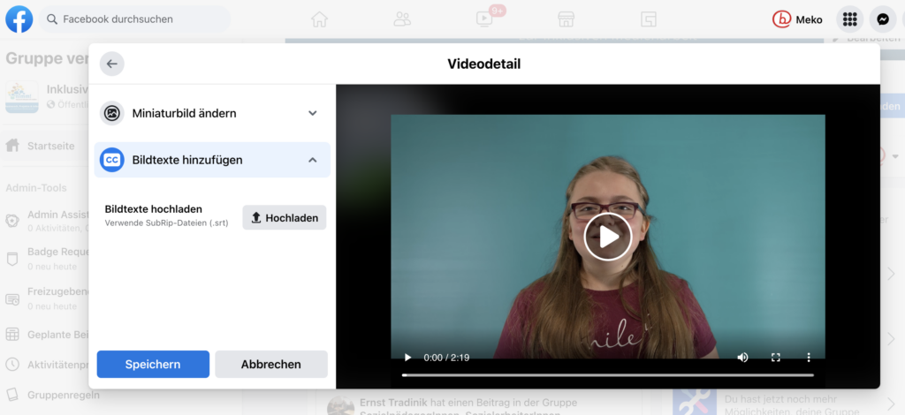Open the Friends tab in top navigation
This screenshot has width=905, height=415.
tap(402, 19)
